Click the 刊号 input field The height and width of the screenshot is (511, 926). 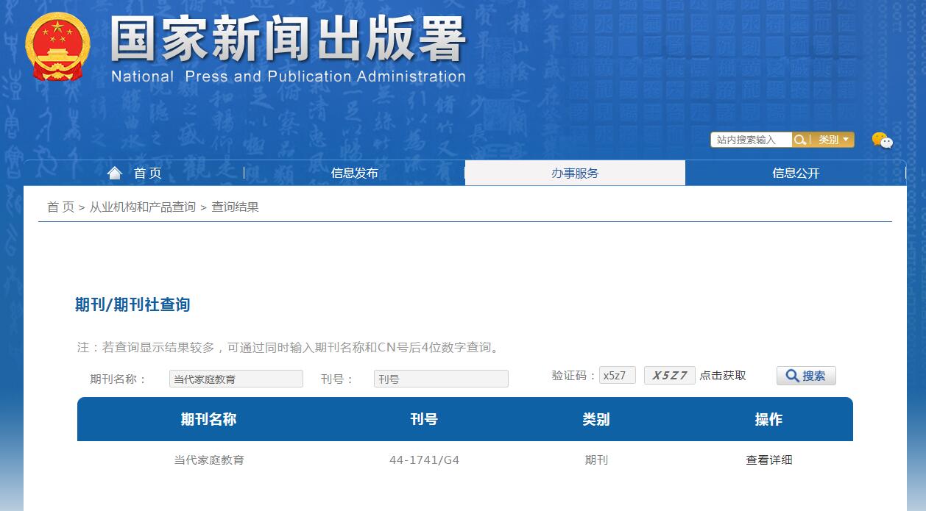coord(440,378)
